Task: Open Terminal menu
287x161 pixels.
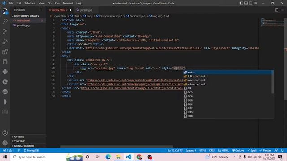Action: coord(68,3)
